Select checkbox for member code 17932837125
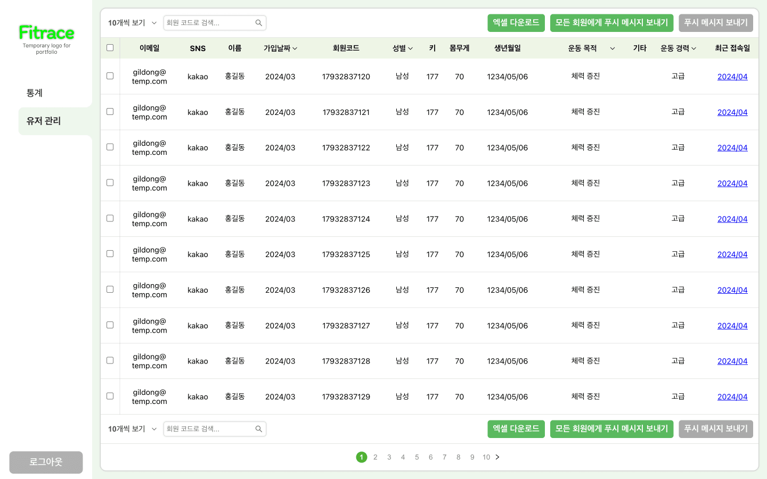The height and width of the screenshot is (479, 767). click(x=110, y=254)
